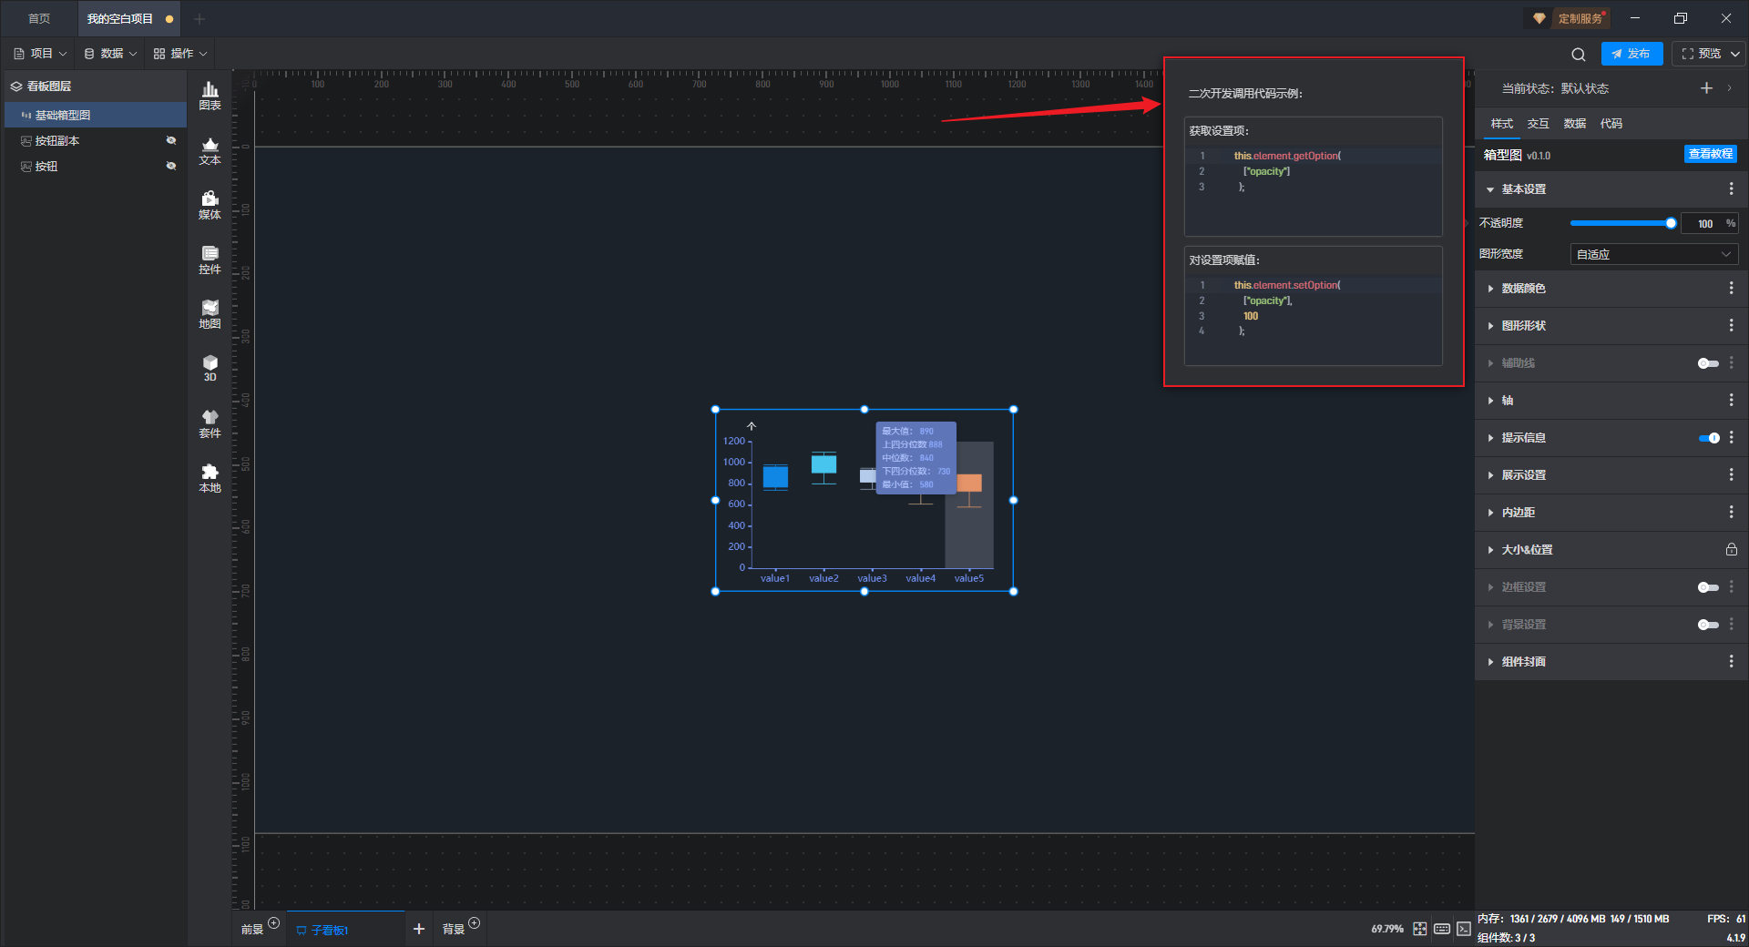Open the 项目 menu dropdown
Screen dimensions: 1749x947
pyautogui.click(x=41, y=54)
